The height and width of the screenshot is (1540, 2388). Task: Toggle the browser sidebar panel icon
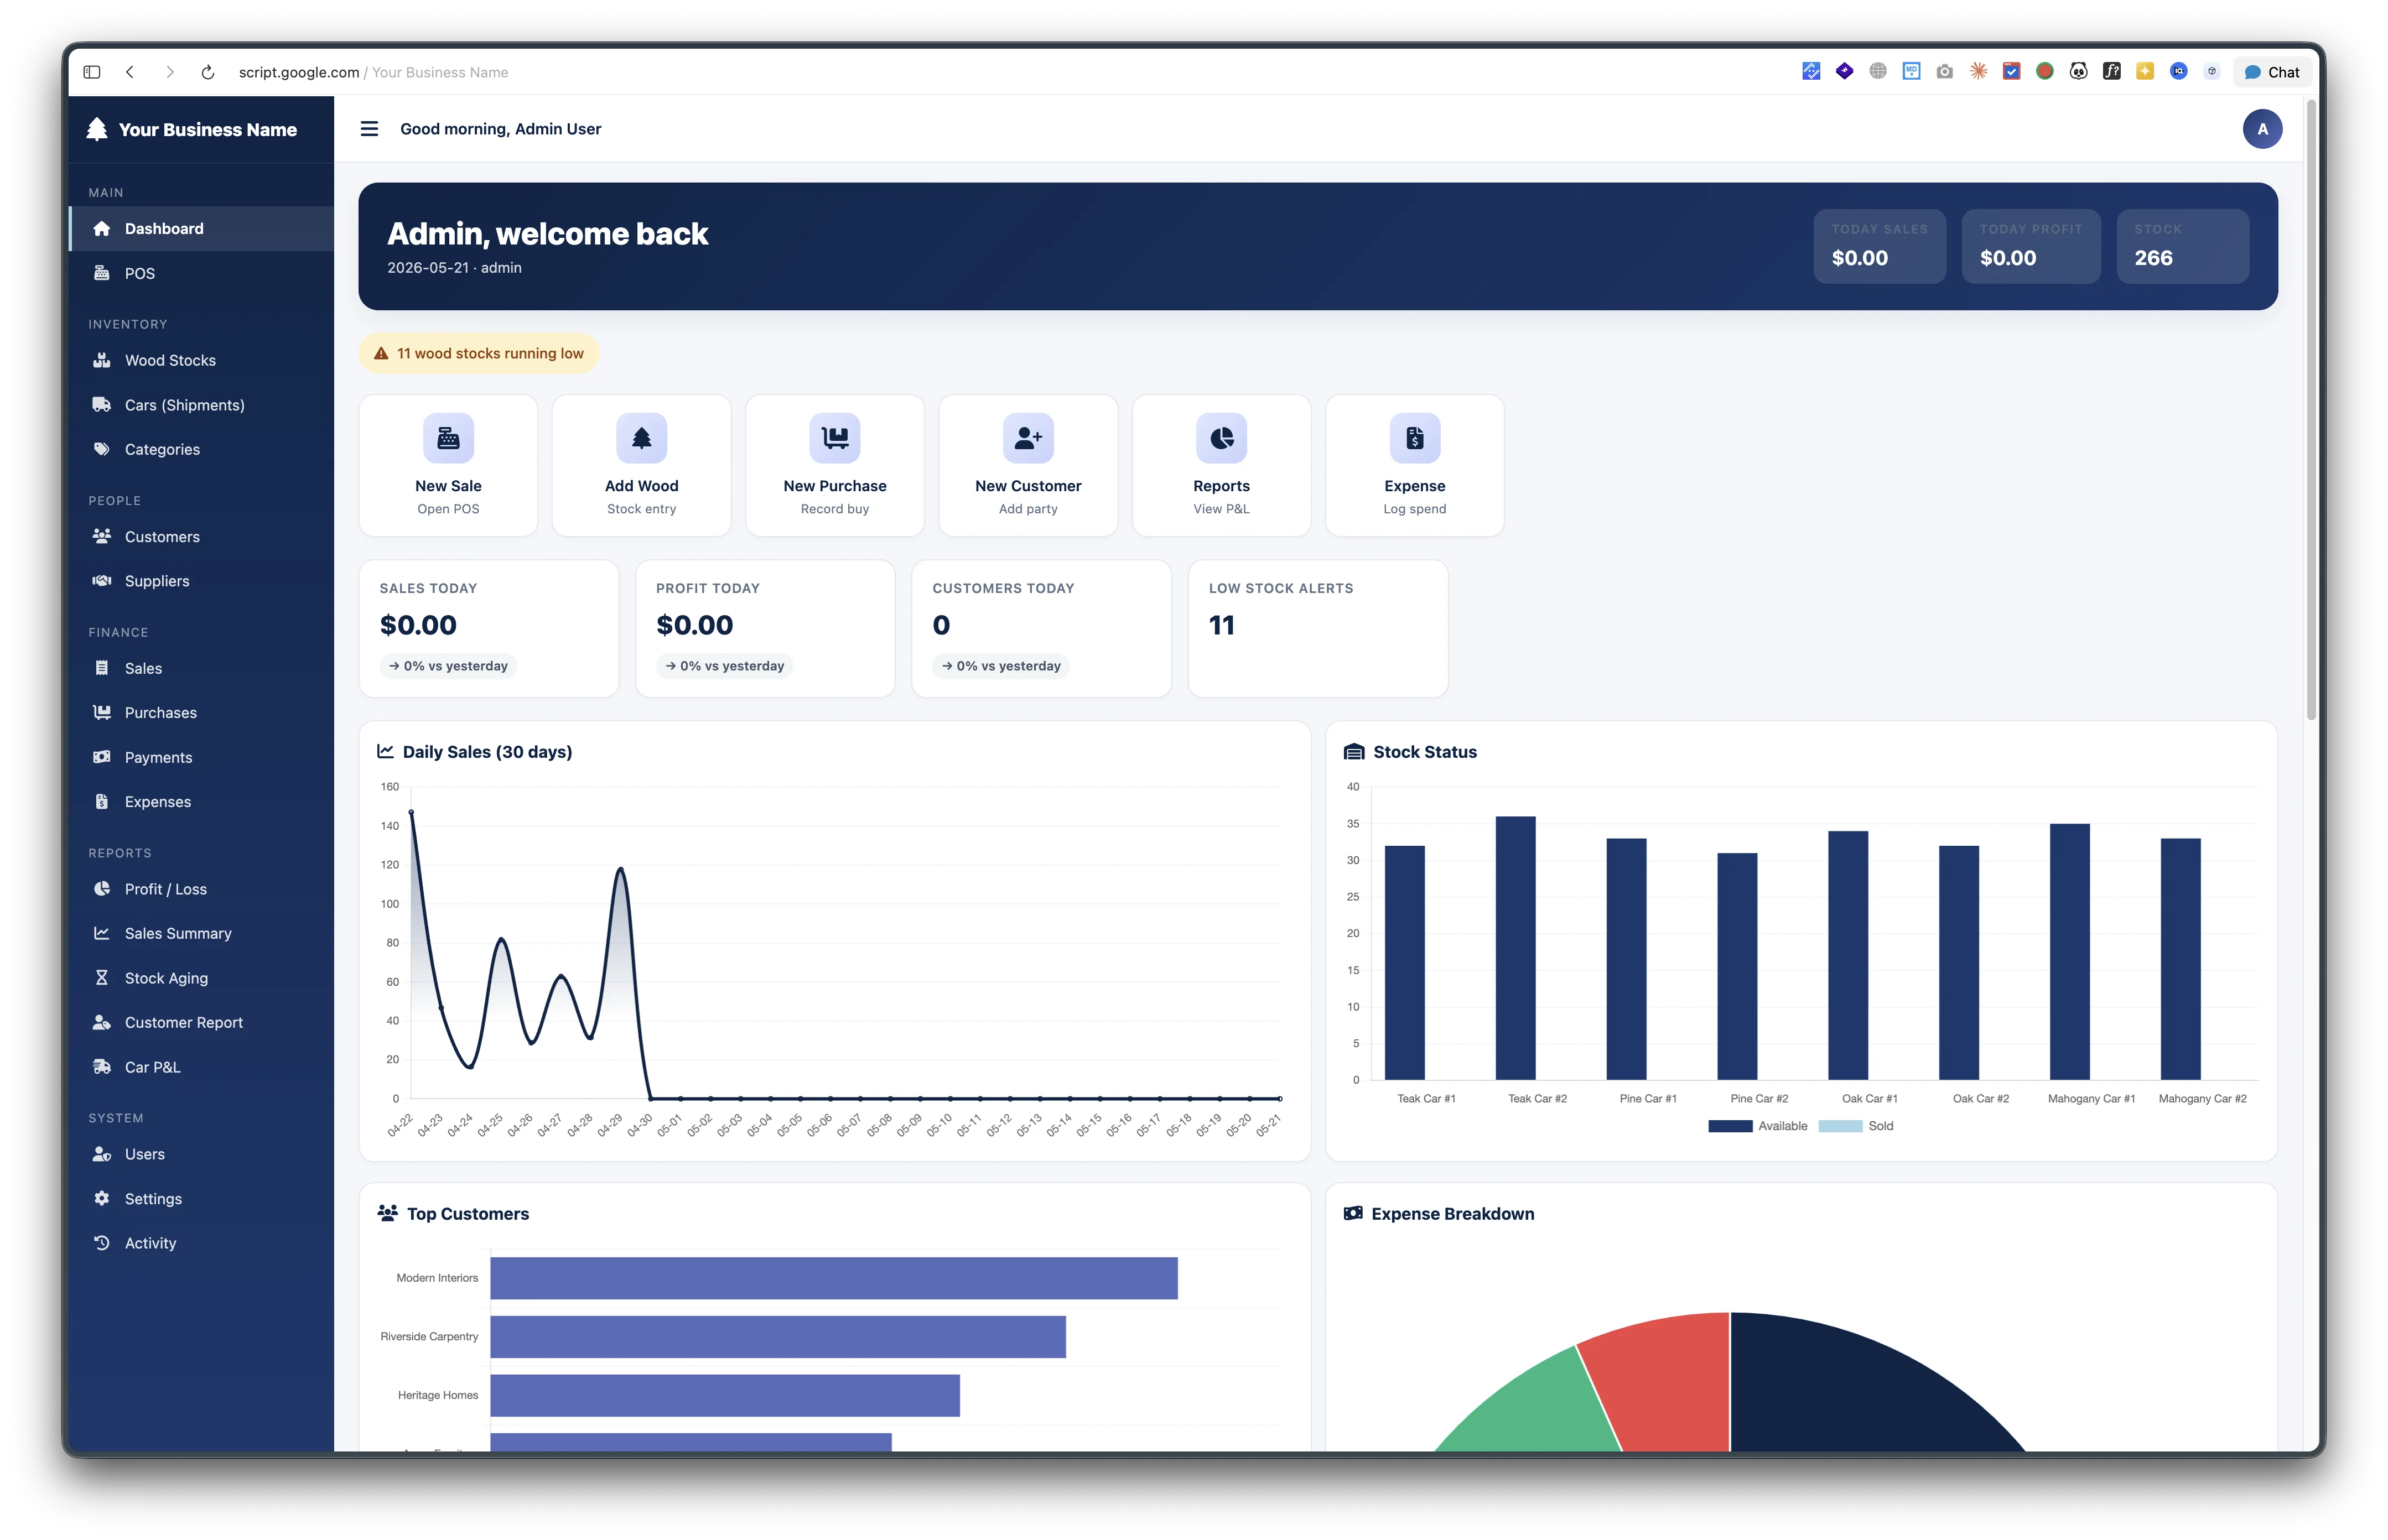(x=92, y=72)
